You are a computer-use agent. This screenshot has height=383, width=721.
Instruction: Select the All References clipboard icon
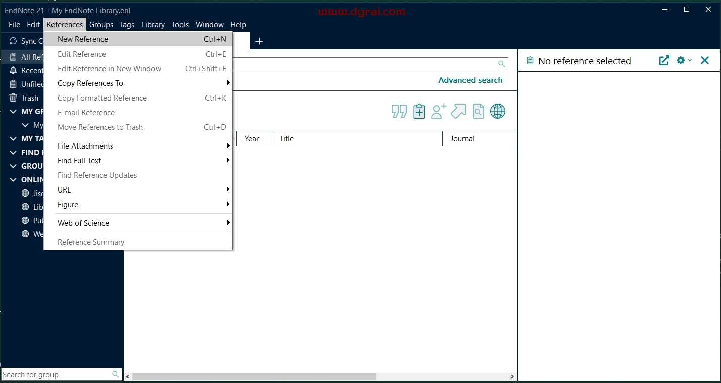pyautogui.click(x=13, y=57)
